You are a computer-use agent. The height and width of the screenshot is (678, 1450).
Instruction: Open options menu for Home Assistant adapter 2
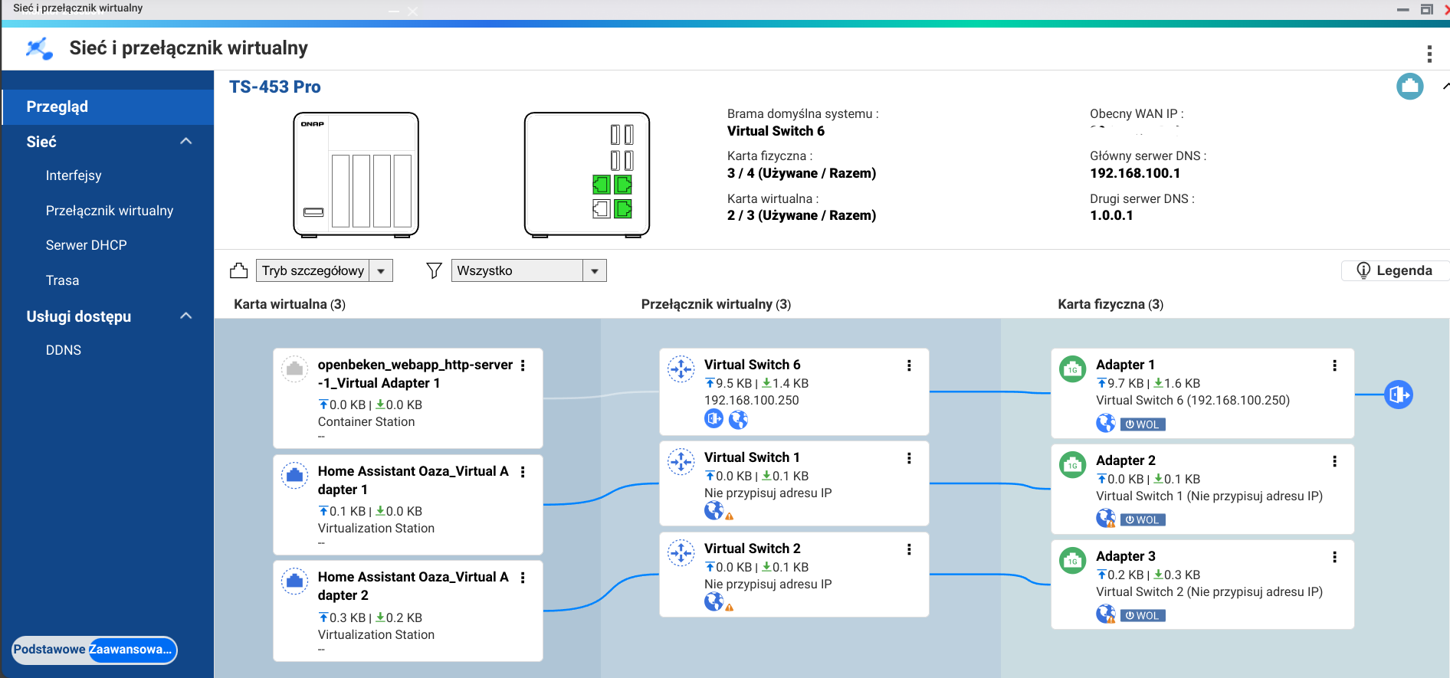523,578
